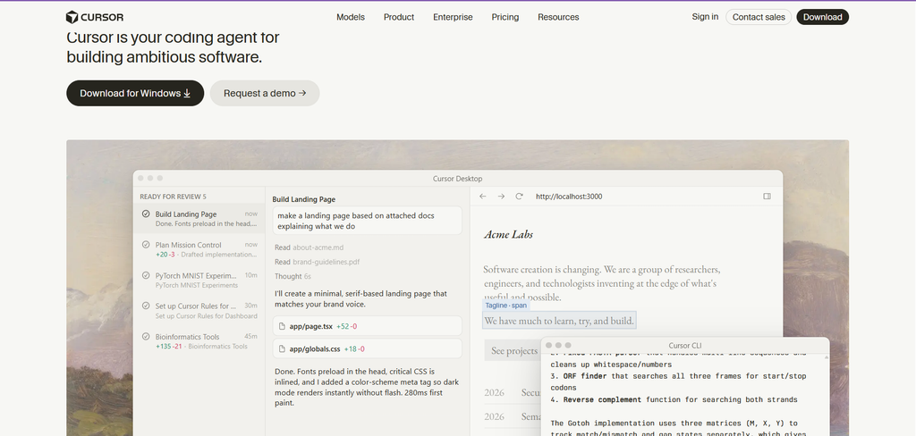Open the Product menu
This screenshot has height=436, width=916.
(399, 17)
